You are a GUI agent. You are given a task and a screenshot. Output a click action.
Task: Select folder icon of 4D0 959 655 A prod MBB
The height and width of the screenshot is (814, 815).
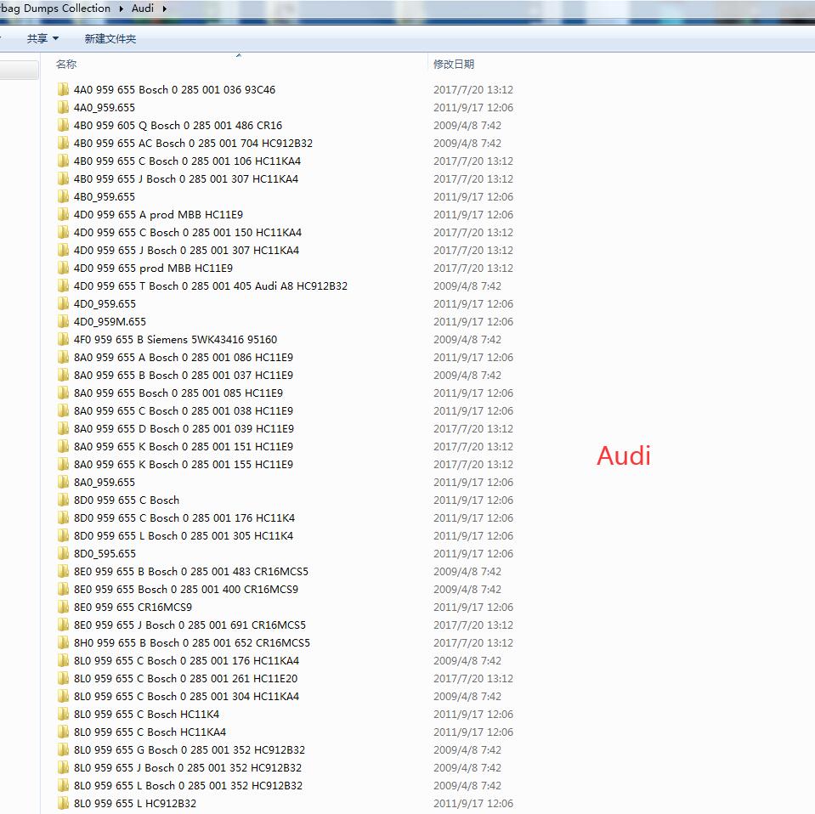64,214
